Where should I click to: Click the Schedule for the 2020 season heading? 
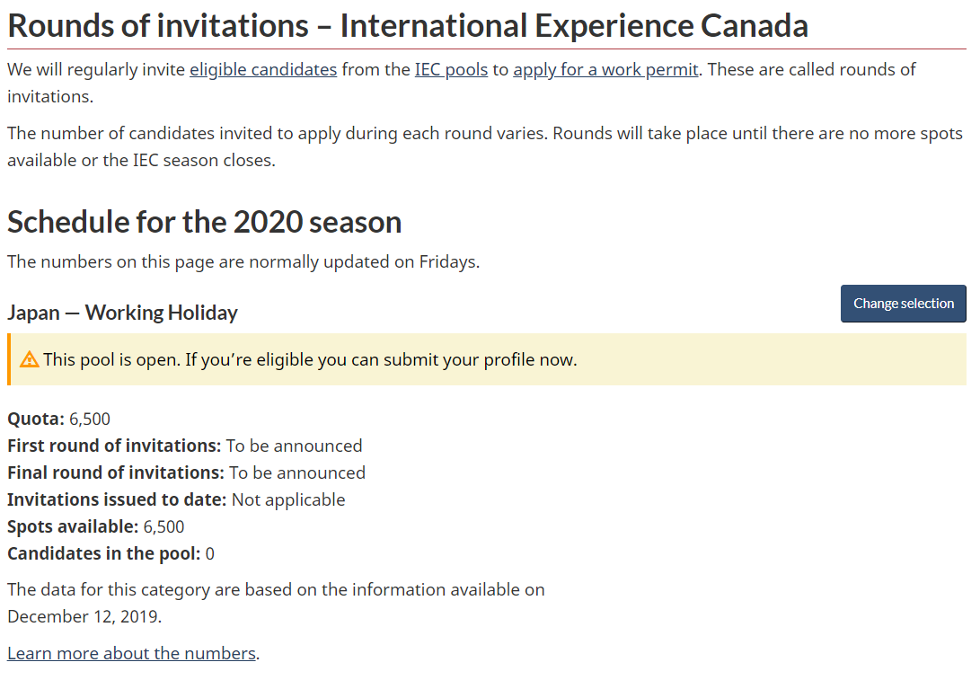pyautogui.click(x=205, y=223)
